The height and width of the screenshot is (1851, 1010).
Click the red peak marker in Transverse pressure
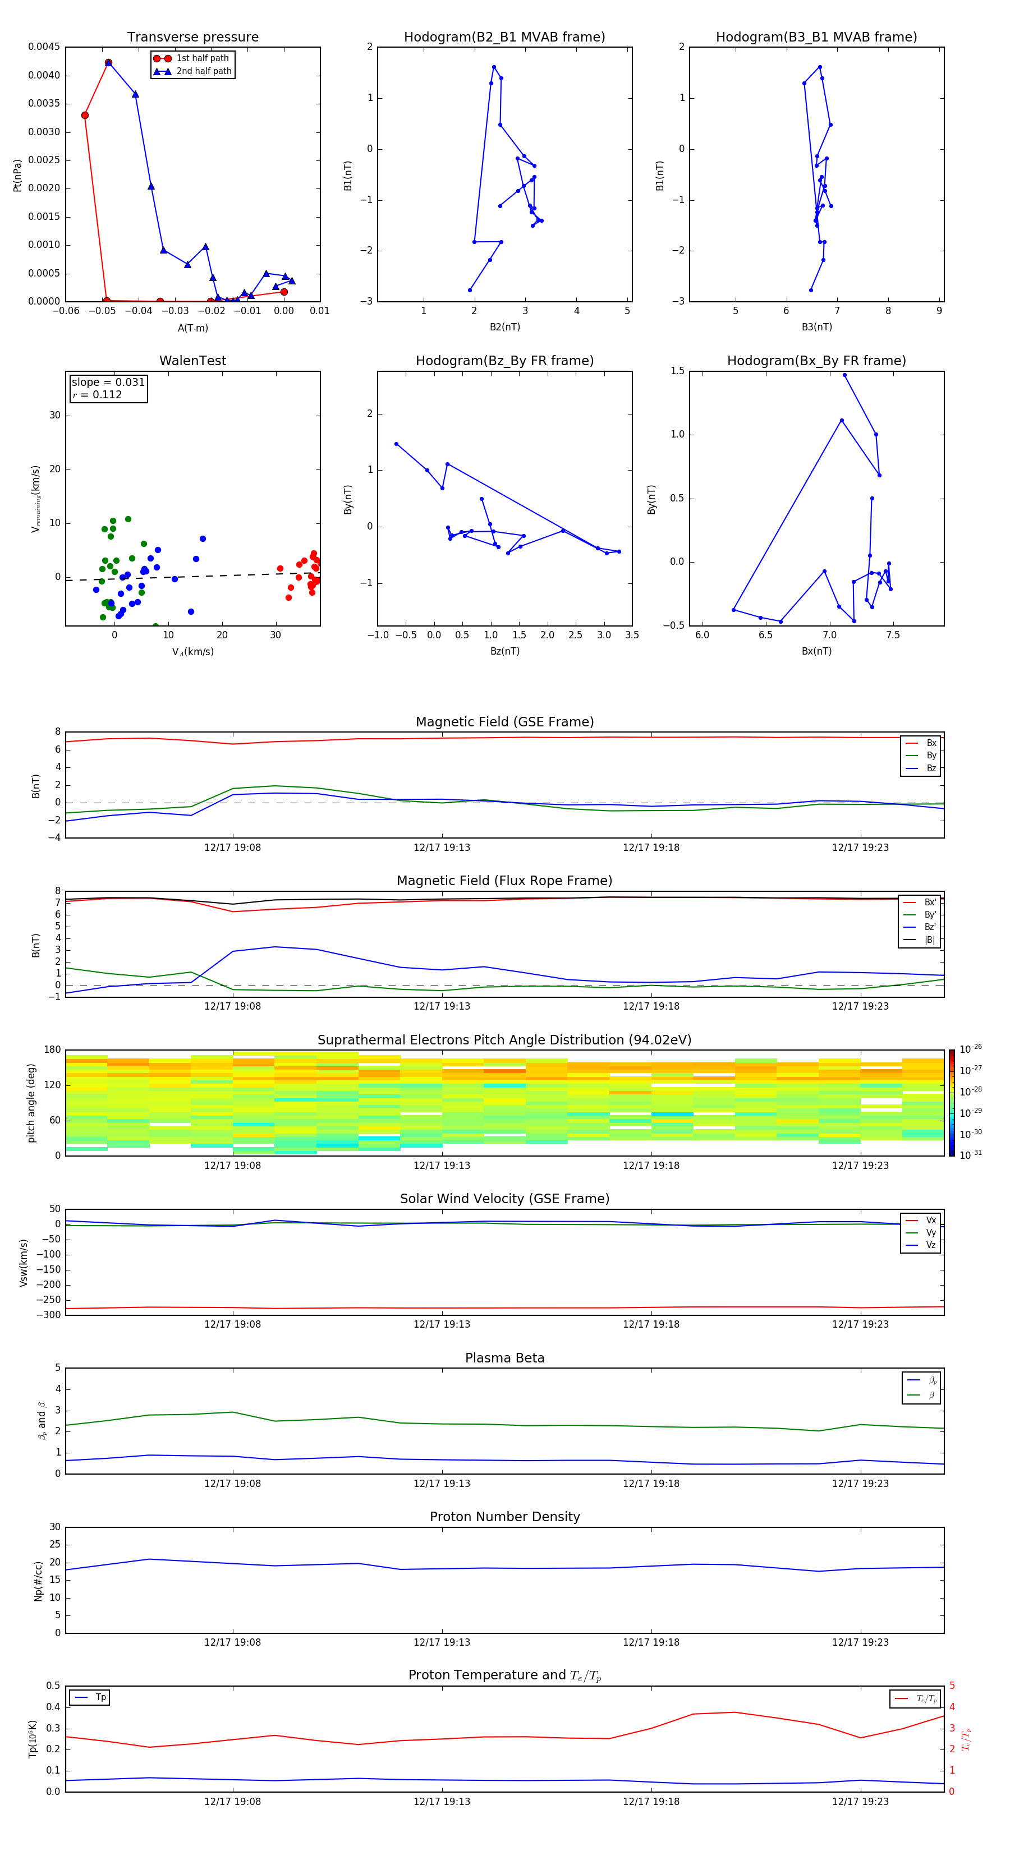[x=108, y=62]
